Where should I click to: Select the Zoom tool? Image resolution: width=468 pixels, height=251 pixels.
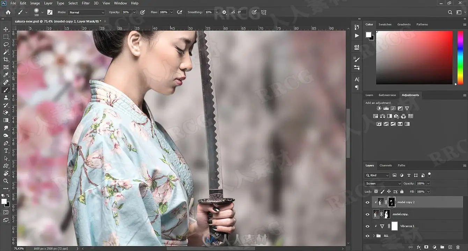6,181
